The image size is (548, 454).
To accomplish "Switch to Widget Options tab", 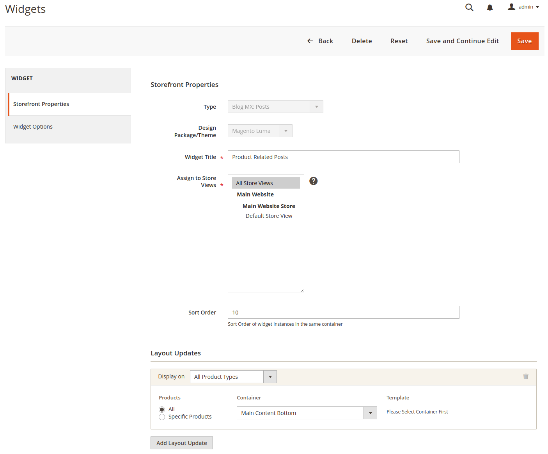I will 33,127.
